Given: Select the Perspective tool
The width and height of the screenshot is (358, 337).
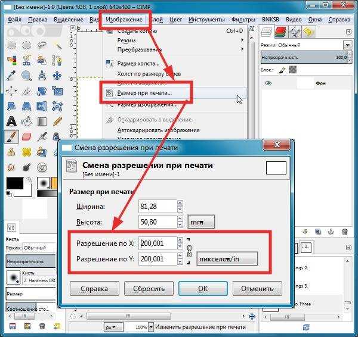Looking at the screenshot, I should 26,106.
